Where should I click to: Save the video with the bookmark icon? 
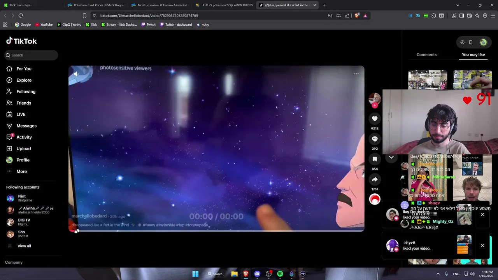pos(375,159)
